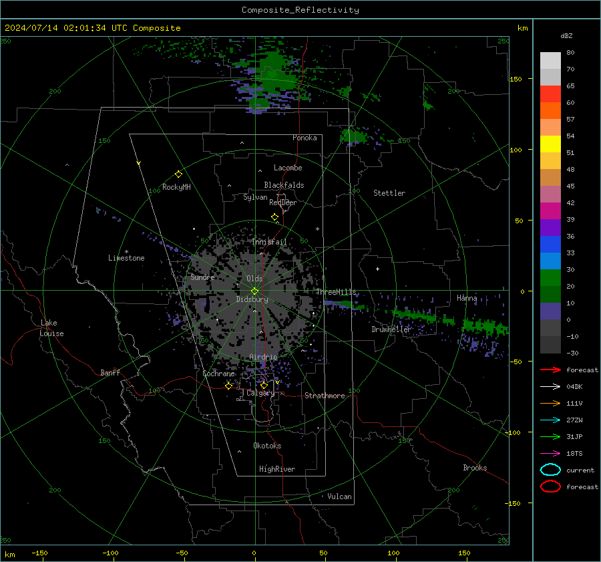The height and width of the screenshot is (562, 601).
Task: Click the Didsbury label
Action: tap(252, 299)
